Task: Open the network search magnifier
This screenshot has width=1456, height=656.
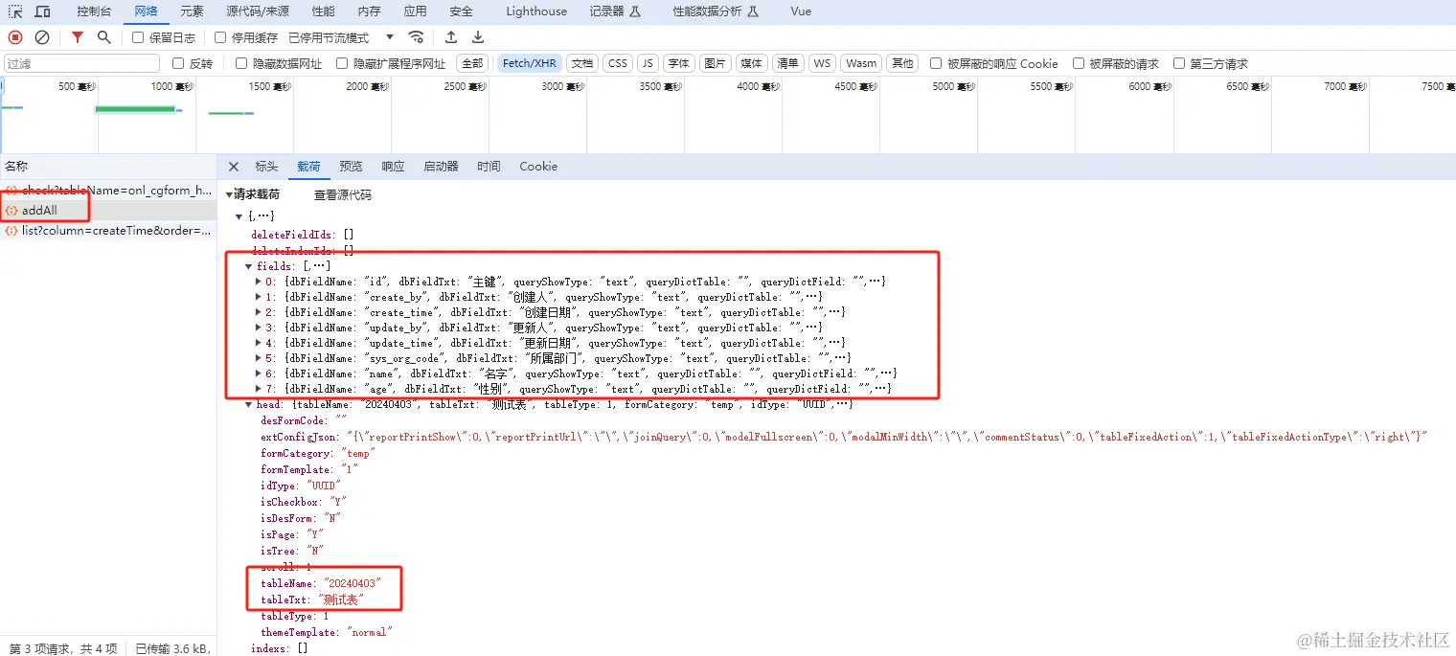Action: pyautogui.click(x=104, y=37)
